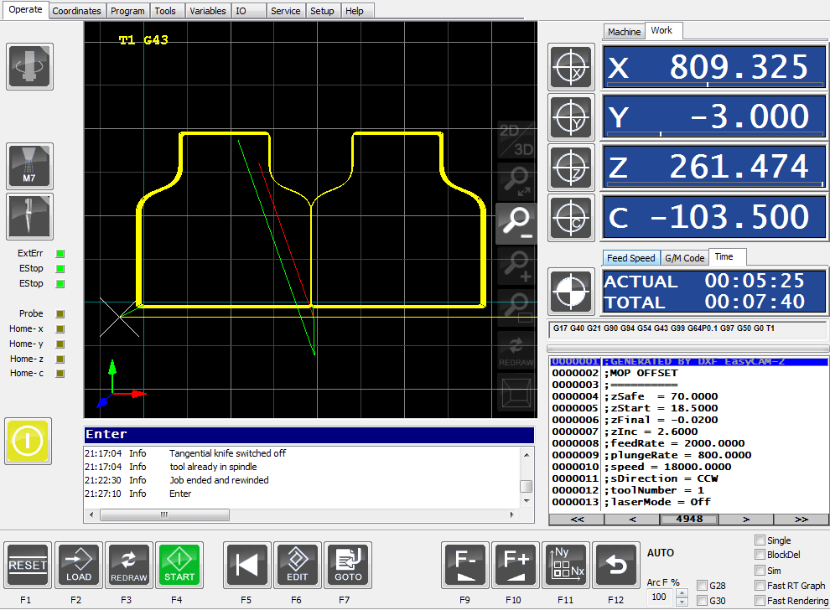Zero the X axis work coordinate icon
Image resolution: width=830 pixels, height=610 pixels.
click(571, 67)
